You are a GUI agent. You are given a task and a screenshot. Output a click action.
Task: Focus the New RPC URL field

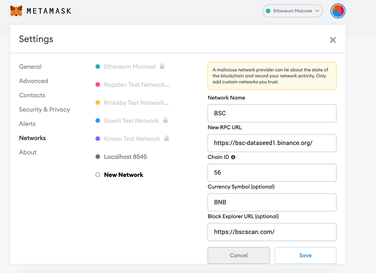[x=272, y=143]
